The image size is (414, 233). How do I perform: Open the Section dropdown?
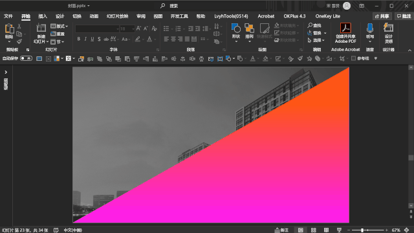(x=58, y=41)
